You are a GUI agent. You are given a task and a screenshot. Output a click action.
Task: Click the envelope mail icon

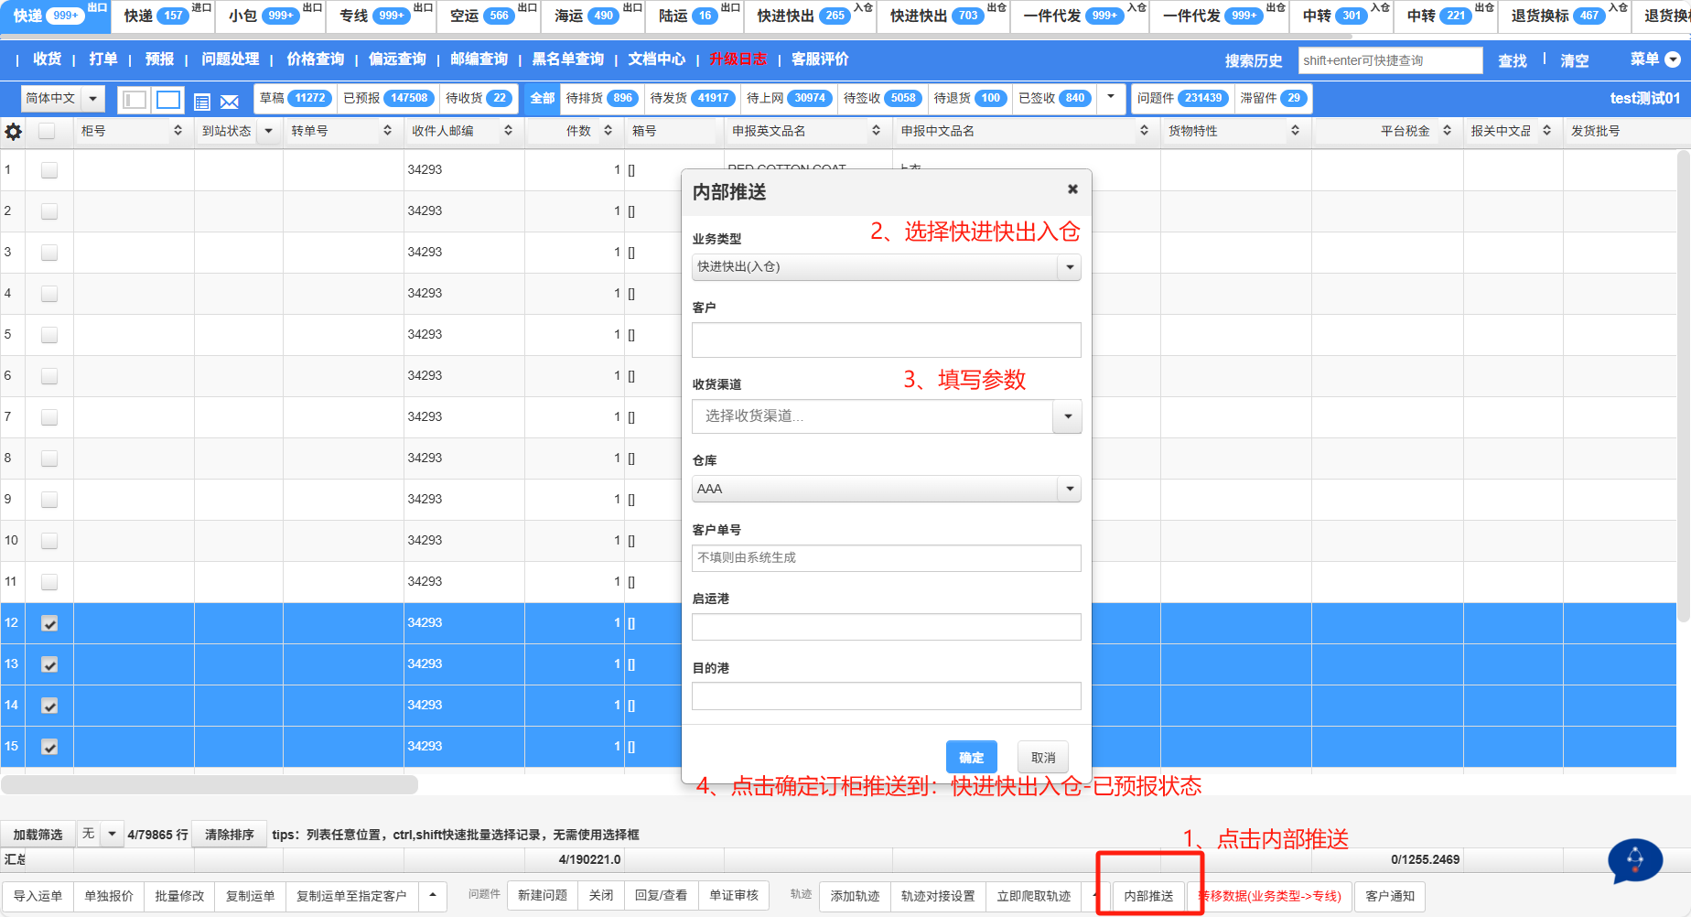(230, 101)
